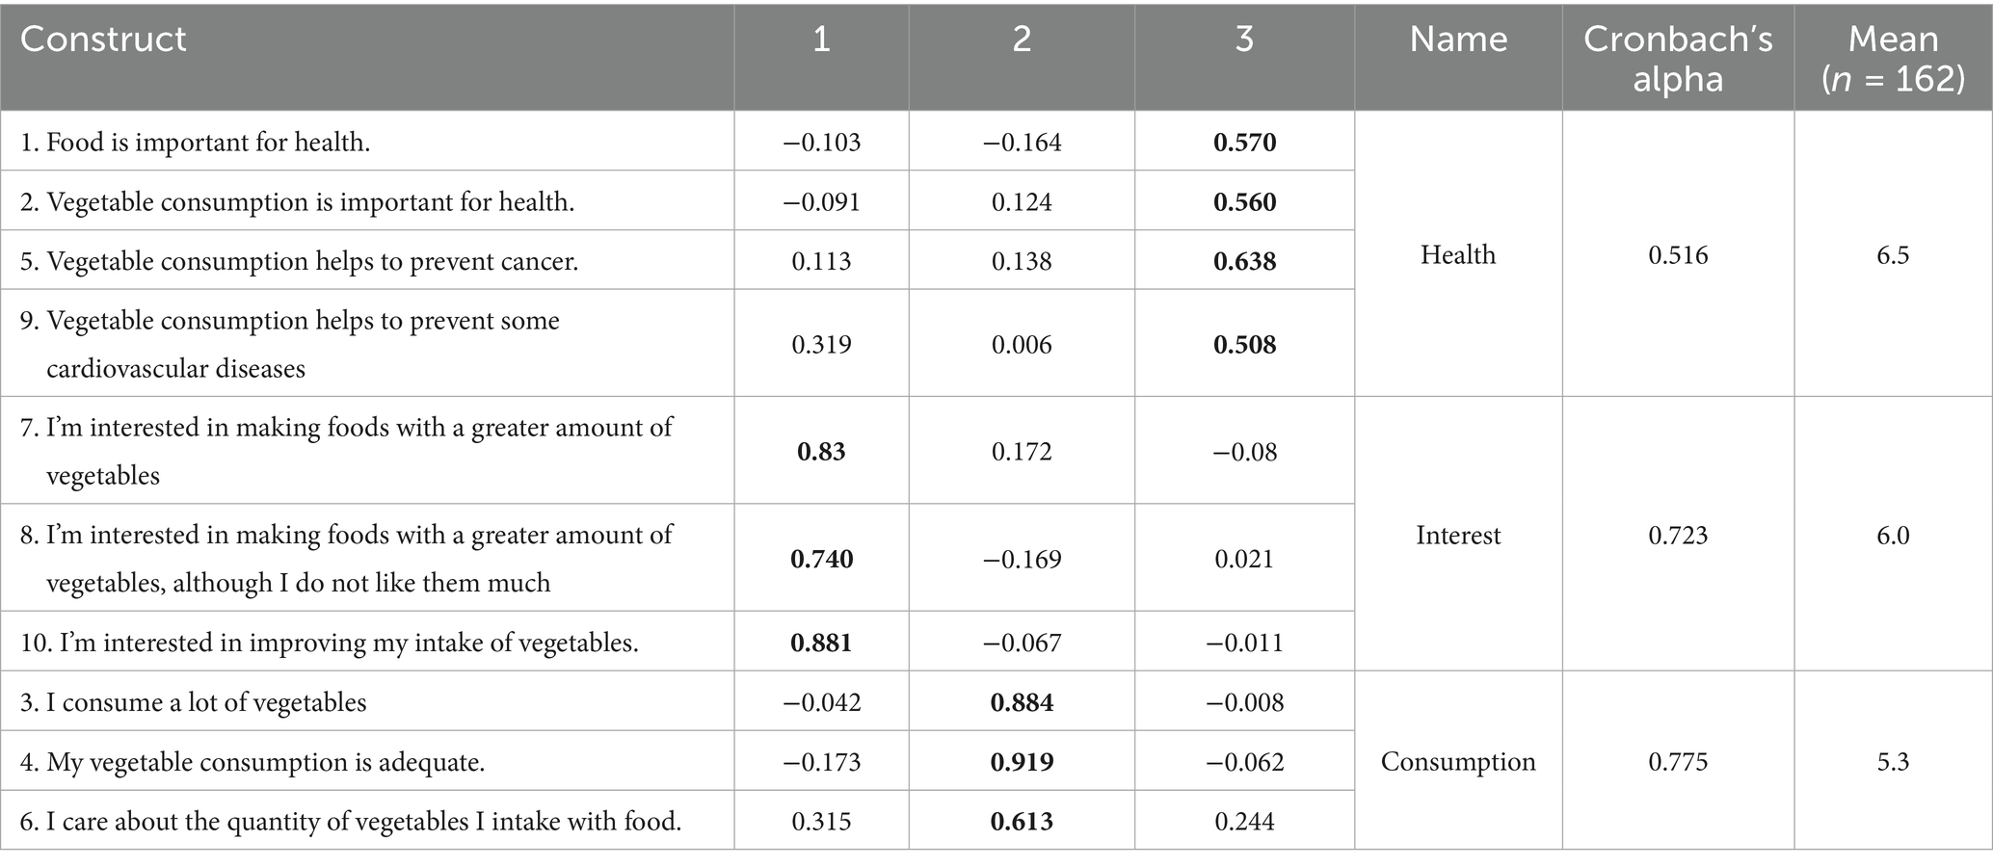1993x867 pixels.
Task: Select the Health construct name cell
Action: pos(1458,254)
